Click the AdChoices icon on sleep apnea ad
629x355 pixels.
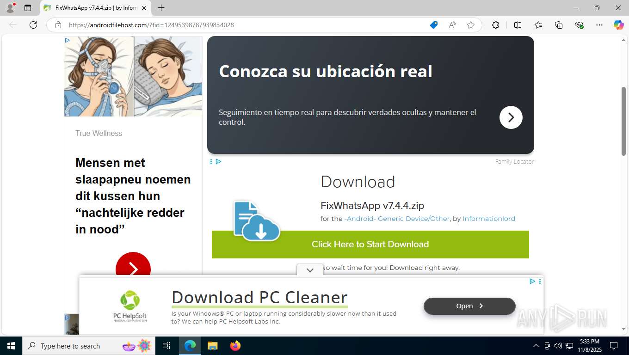tap(68, 40)
